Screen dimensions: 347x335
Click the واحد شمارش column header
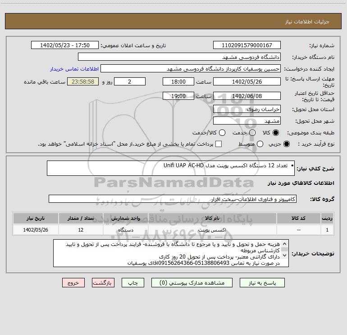125,219
